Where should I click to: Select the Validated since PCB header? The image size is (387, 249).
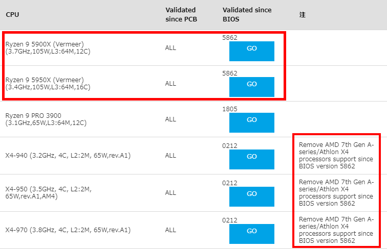pos(181,14)
